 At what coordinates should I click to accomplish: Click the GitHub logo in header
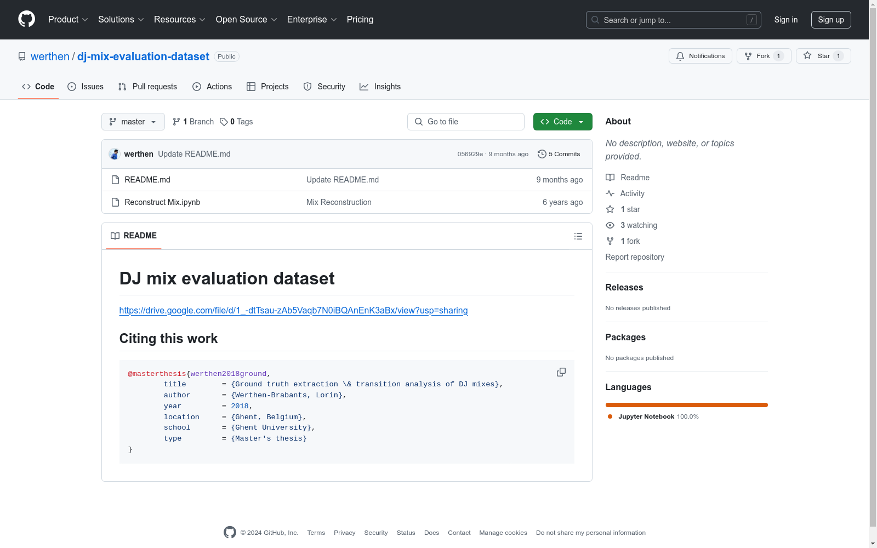(x=26, y=19)
